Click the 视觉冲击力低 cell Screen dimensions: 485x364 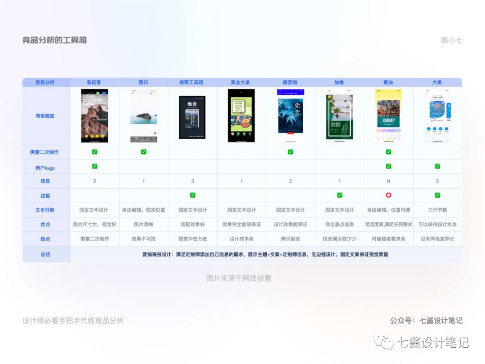coord(193,239)
